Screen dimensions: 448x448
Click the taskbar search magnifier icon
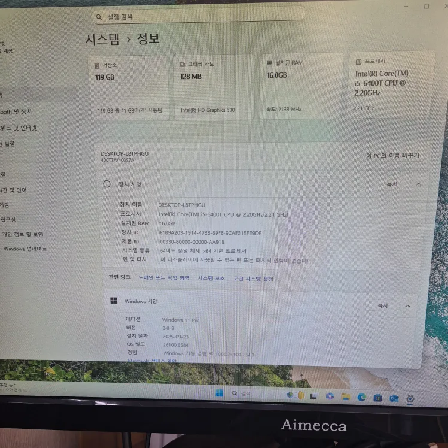(x=235, y=393)
